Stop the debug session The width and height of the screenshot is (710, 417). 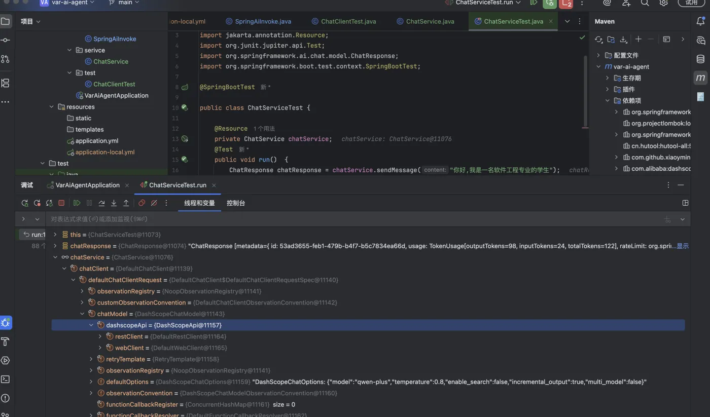pyautogui.click(x=61, y=203)
